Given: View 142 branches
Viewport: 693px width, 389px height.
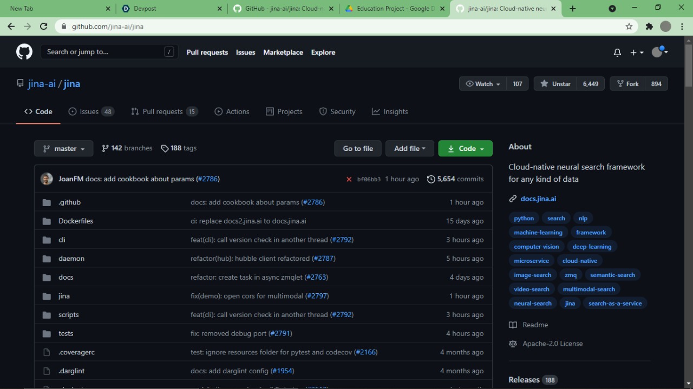Looking at the screenshot, I should pos(127,148).
